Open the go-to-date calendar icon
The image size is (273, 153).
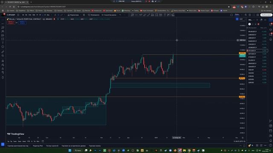(x=43, y=142)
